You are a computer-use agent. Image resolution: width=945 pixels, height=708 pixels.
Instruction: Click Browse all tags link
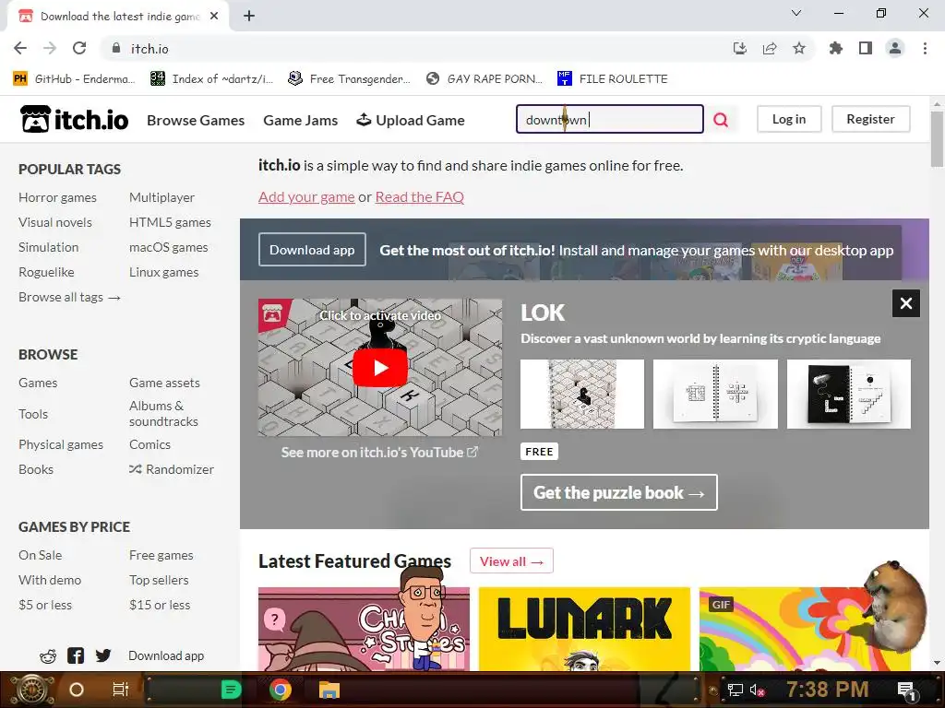69,297
